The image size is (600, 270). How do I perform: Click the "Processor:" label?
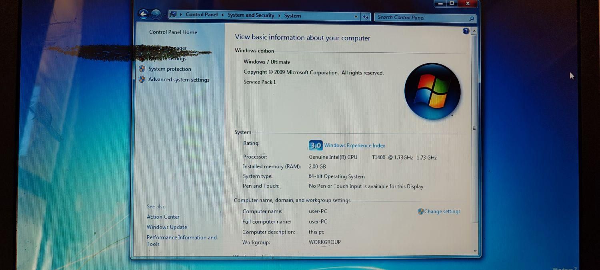coord(255,157)
